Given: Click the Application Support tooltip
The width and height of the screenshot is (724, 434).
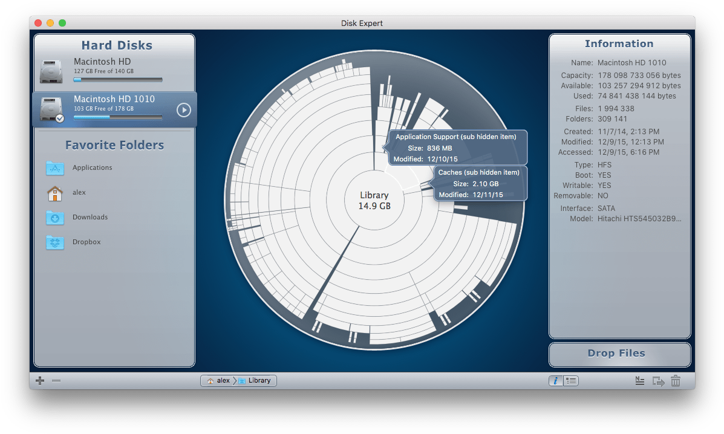Looking at the screenshot, I should 455,147.
